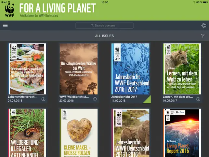
Task: Tap the battery indicator in status bar
Action: (205, 2)
